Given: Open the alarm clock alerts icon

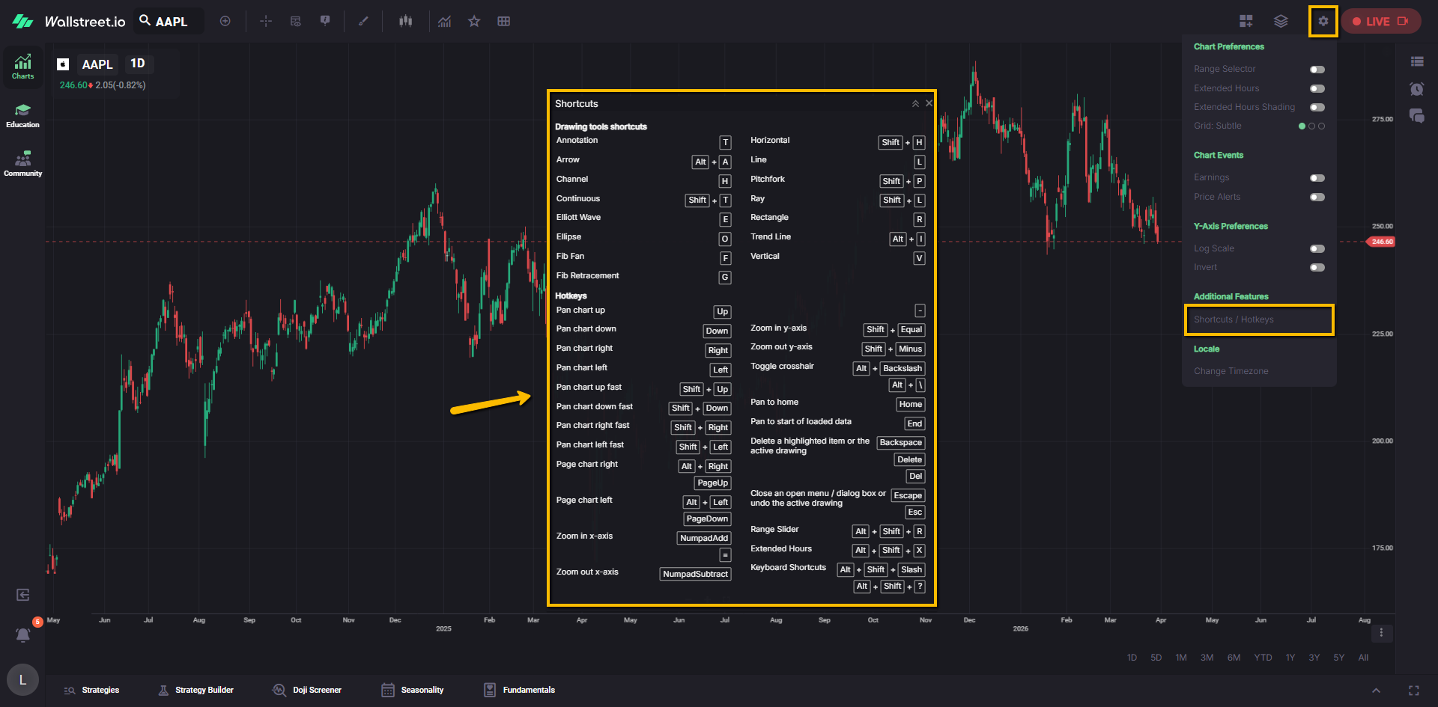Looking at the screenshot, I should [1416, 89].
